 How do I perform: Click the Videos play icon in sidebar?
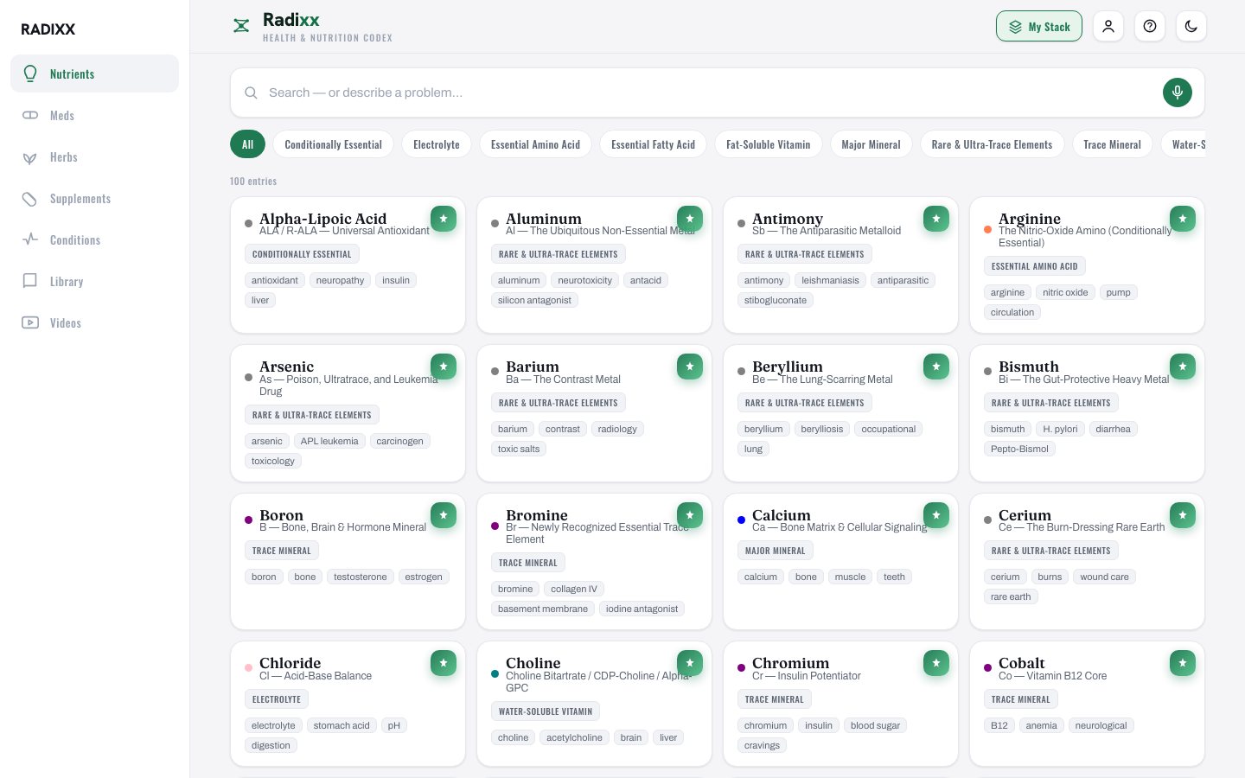[30, 322]
